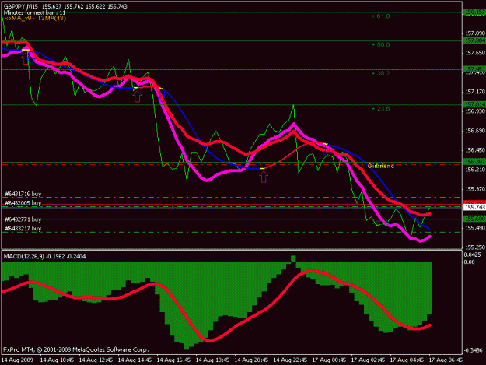Click the current price tag 155.743
Viewport: 486px width, 365px height.
tap(475, 207)
